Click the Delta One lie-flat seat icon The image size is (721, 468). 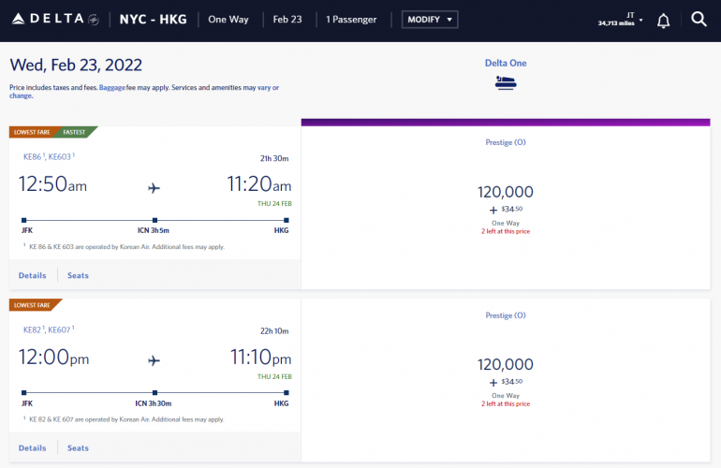coord(506,82)
